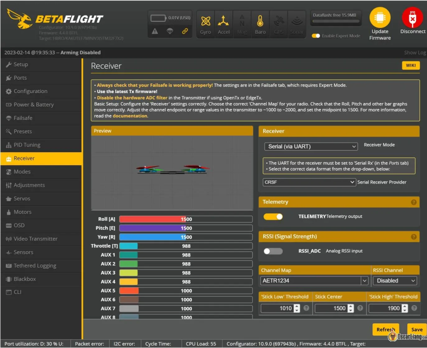Expand the Channel Map preset dropdown arrow
The height and width of the screenshot is (348, 427).
(364, 281)
